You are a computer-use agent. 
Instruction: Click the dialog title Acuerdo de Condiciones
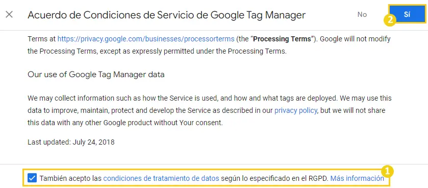[166, 15]
